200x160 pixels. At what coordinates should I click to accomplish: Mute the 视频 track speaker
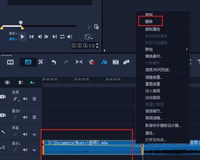(x=25, y=99)
